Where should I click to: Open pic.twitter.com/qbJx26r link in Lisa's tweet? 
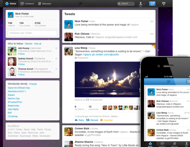click(x=105, y=55)
